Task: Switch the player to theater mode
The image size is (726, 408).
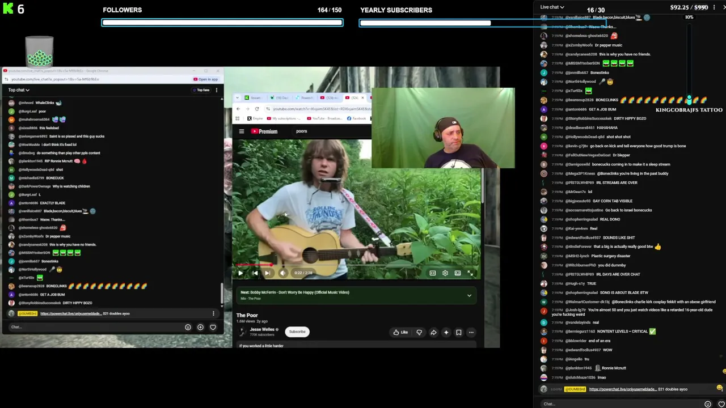Action: [x=458, y=273]
